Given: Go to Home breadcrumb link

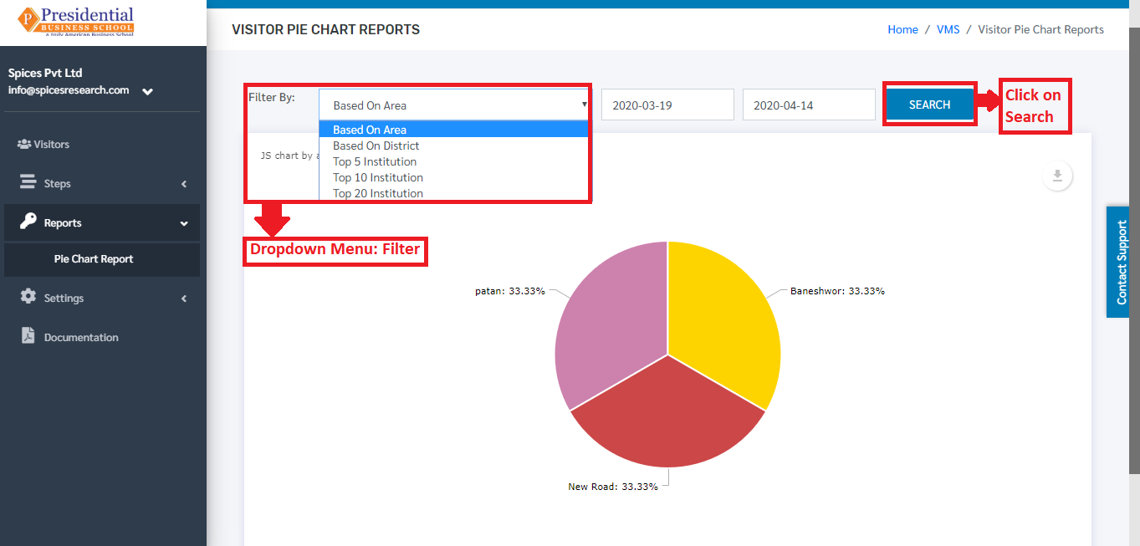Looking at the screenshot, I should [x=902, y=29].
